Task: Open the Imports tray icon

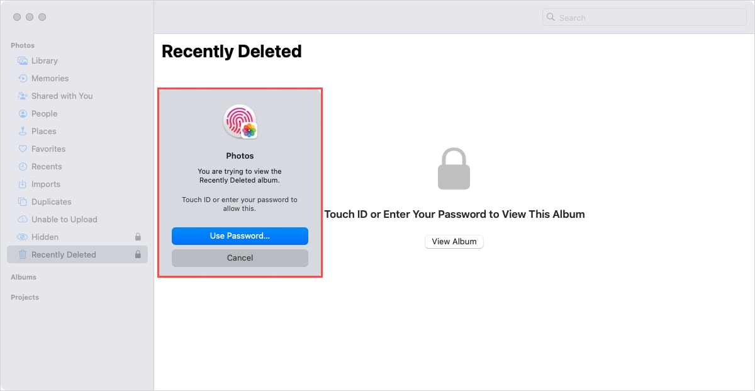Action: (21, 184)
